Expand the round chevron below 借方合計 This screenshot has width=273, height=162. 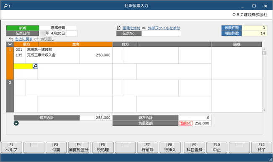[16, 123]
